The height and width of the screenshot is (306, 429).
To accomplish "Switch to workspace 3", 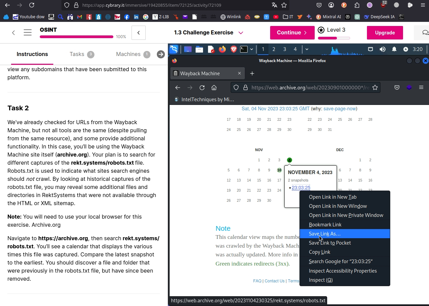I will tap(284, 49).
